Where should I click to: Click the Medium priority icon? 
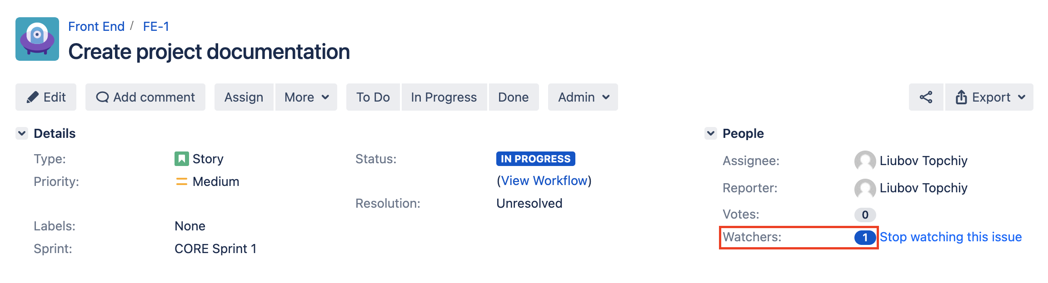coord(181,181)
